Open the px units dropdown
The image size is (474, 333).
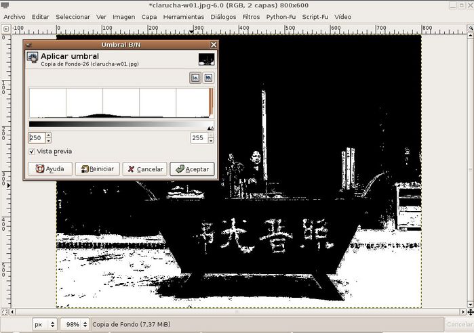coord(45,325)
